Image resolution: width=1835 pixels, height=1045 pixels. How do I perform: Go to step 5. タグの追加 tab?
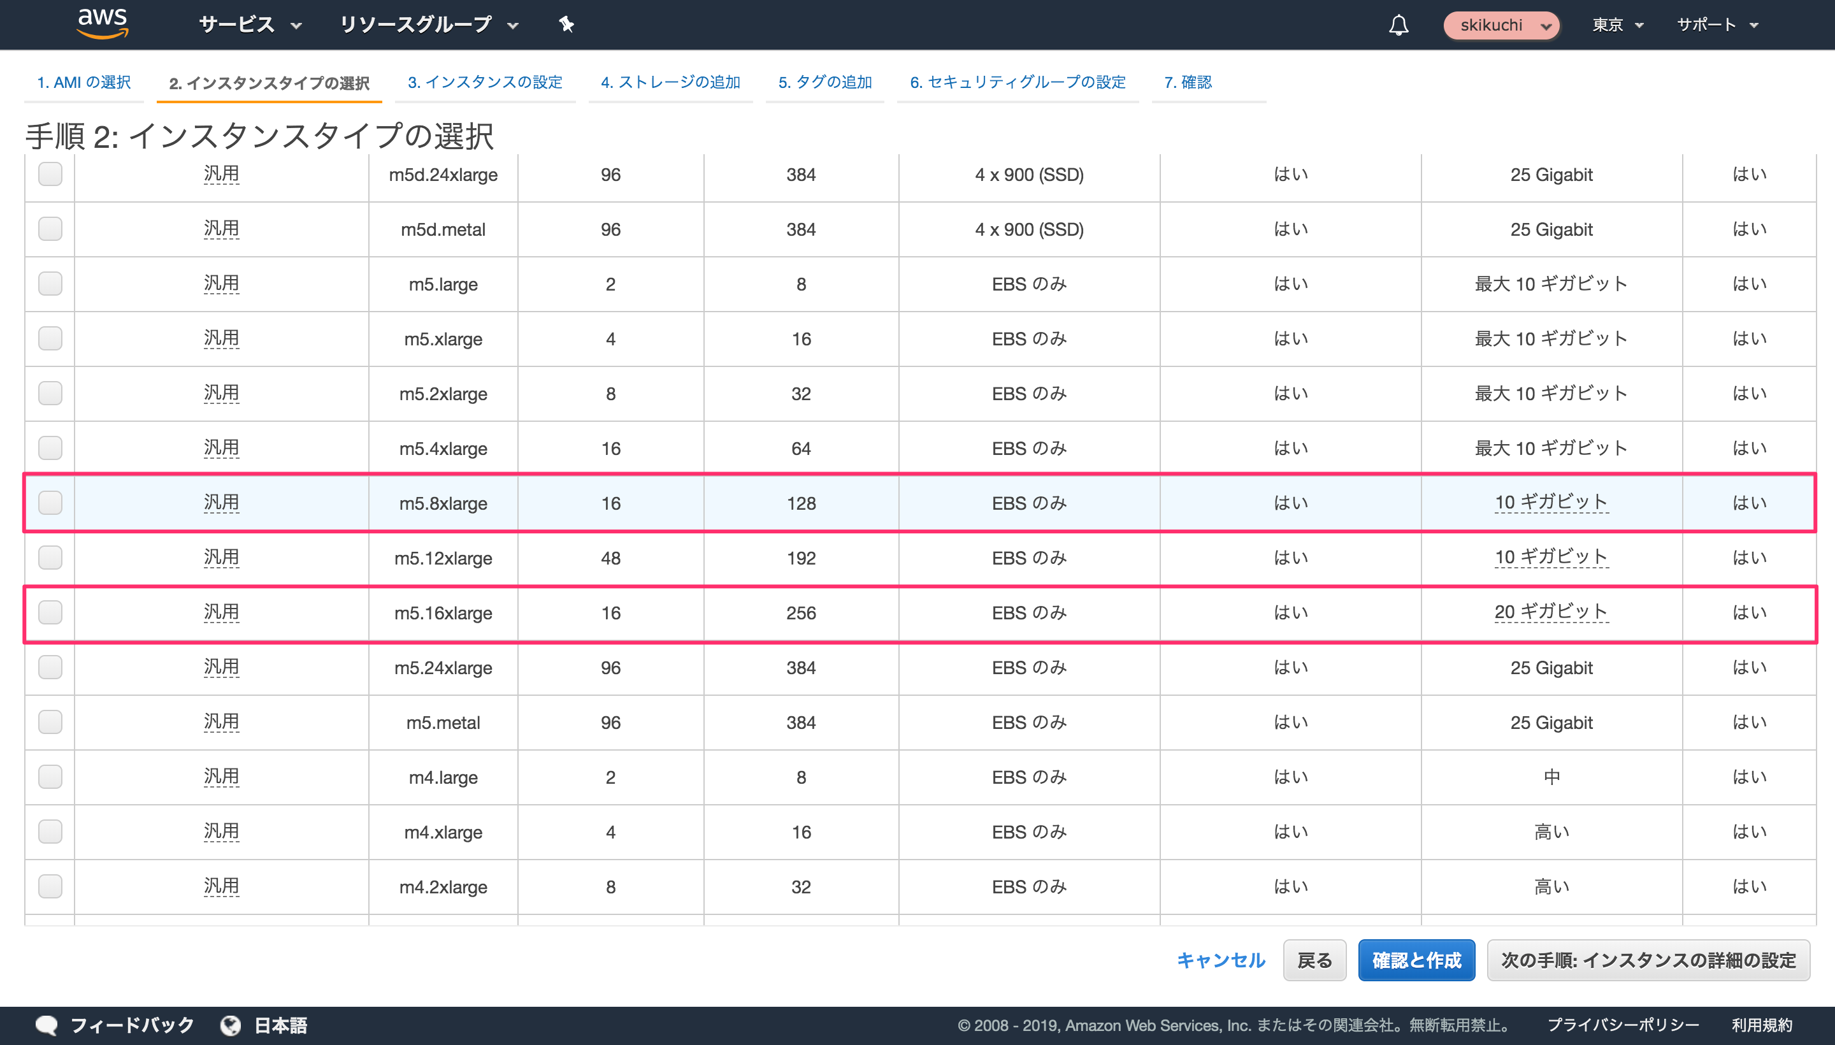coord(824,83)
